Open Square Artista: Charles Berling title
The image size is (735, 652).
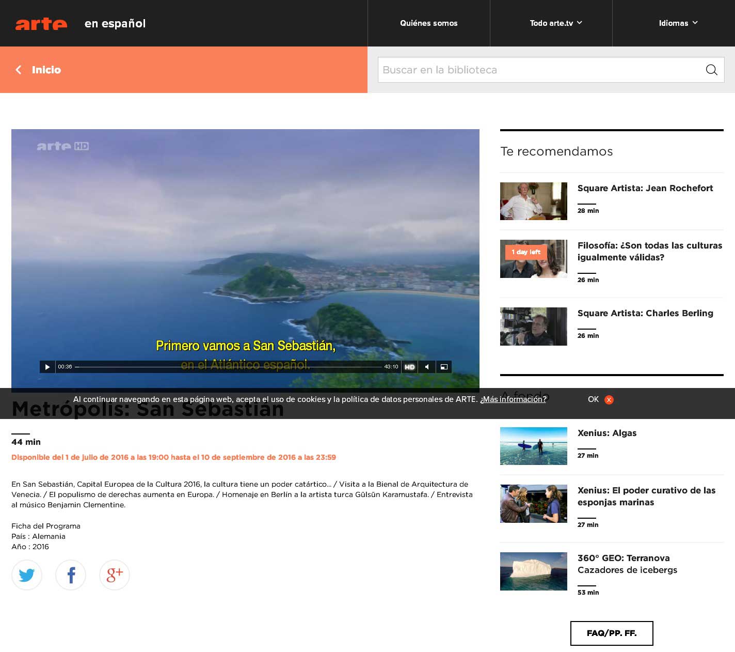click(645, 313)
